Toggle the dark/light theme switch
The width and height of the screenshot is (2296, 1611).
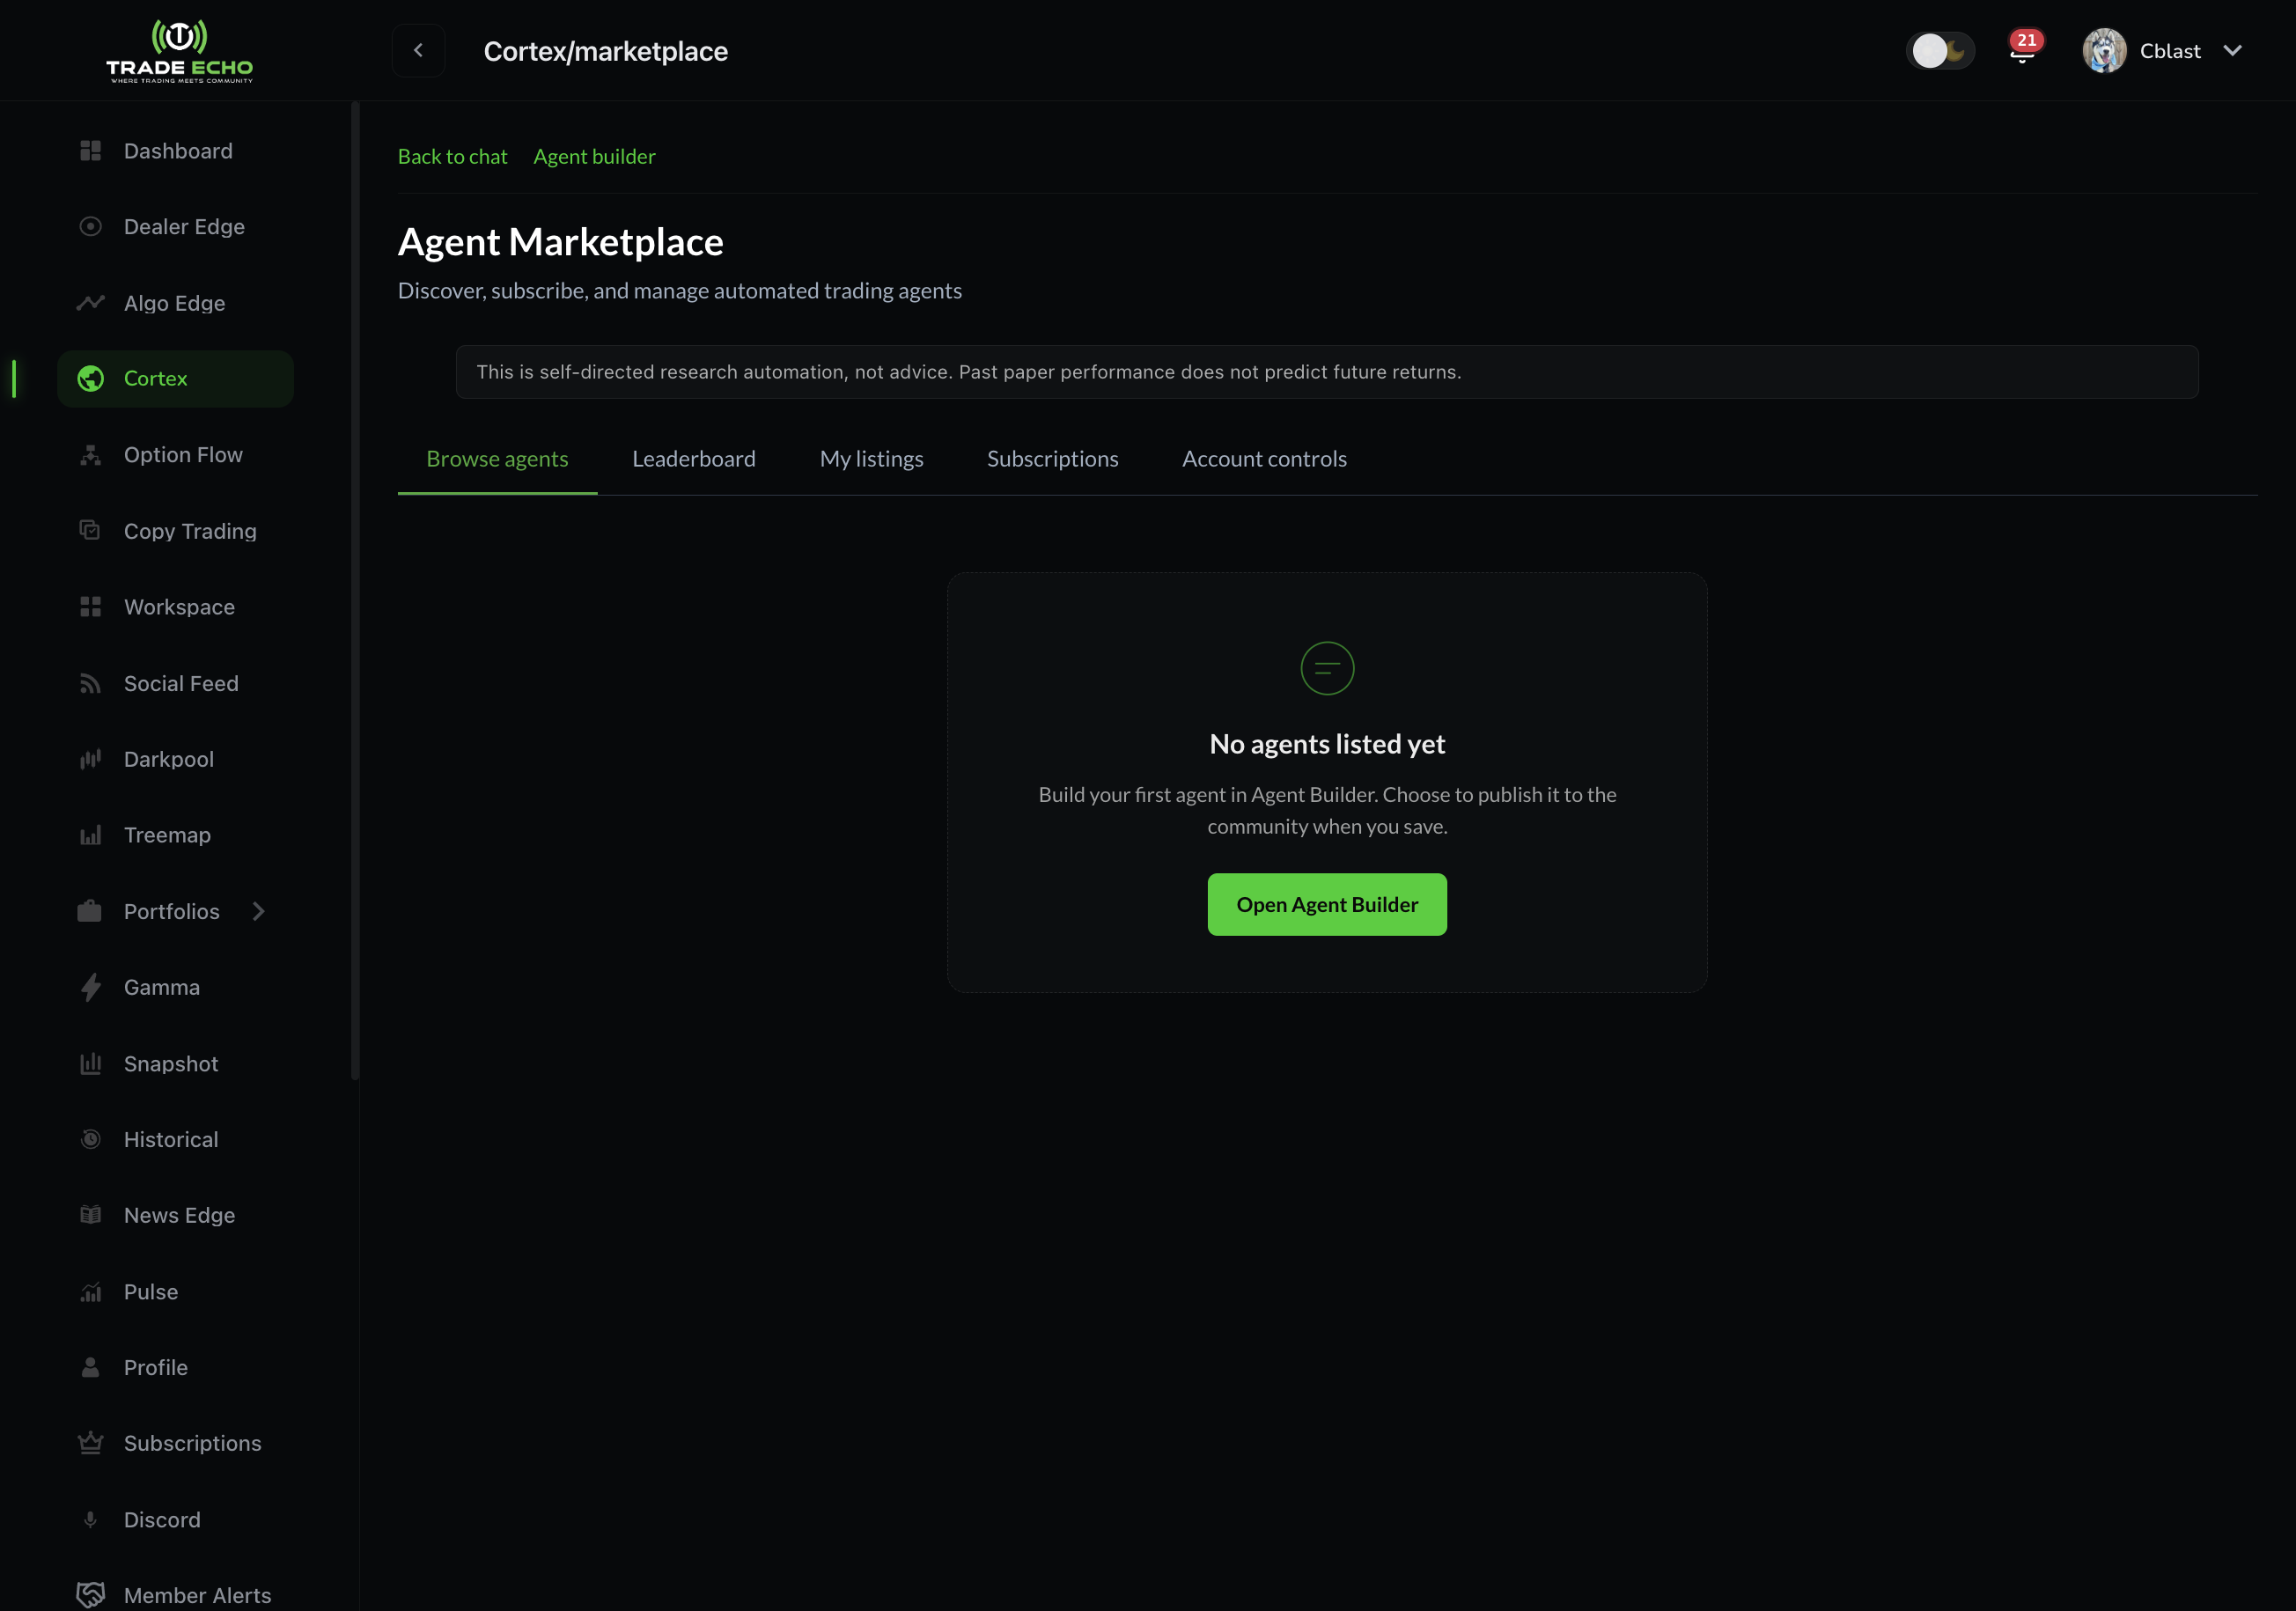(x=1940, y=50)
